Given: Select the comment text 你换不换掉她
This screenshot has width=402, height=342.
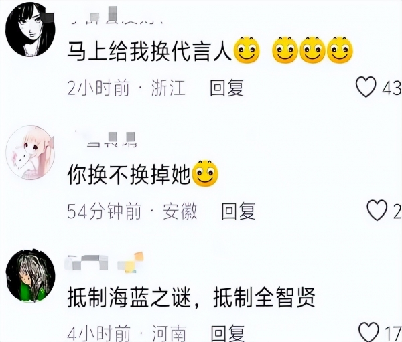Looking at the screenshot, I should pyautogui.click(x=129, y=175).
